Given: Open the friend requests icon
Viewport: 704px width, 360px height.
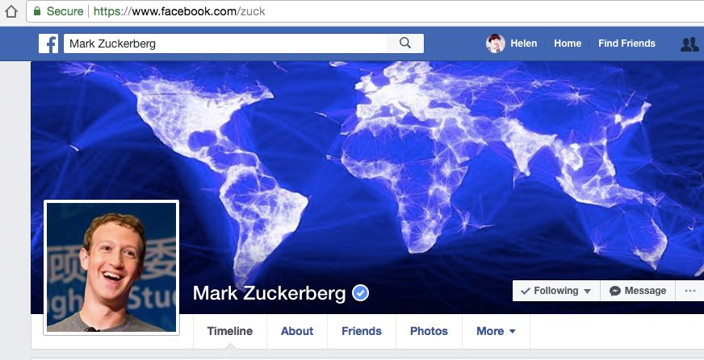Looking at the screenshot, I should pos(689,43).
